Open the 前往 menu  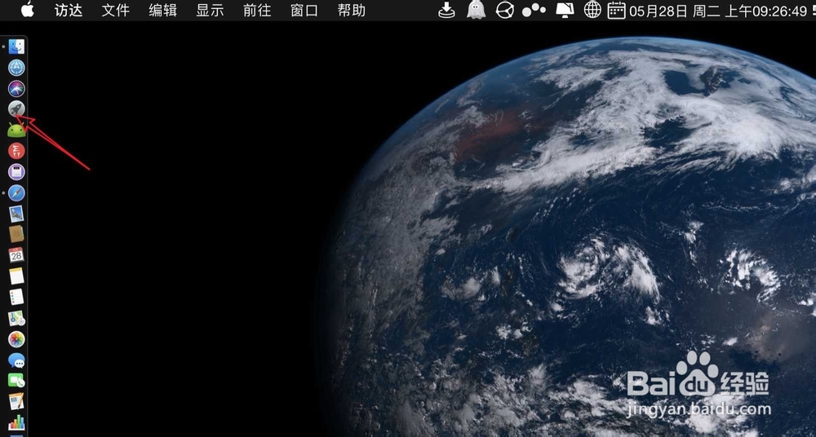pos(257,11)
